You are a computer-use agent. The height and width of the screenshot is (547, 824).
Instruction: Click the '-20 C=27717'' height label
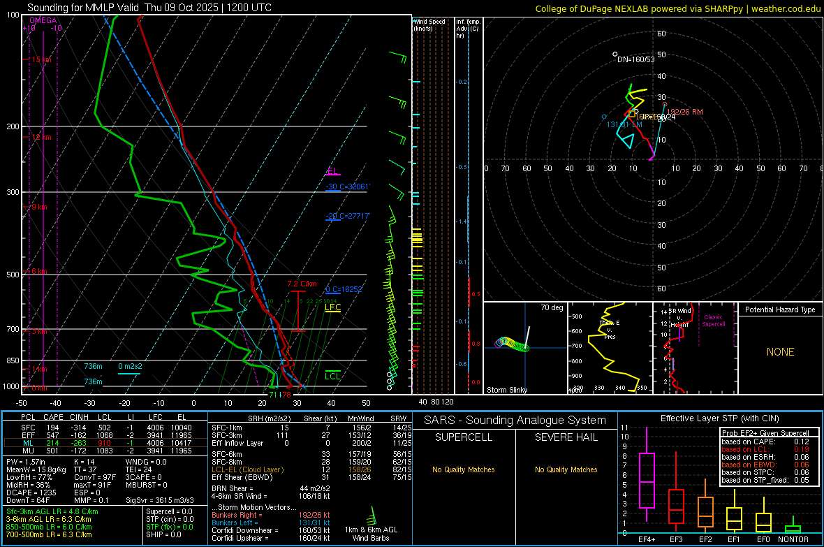click(348, 216)
